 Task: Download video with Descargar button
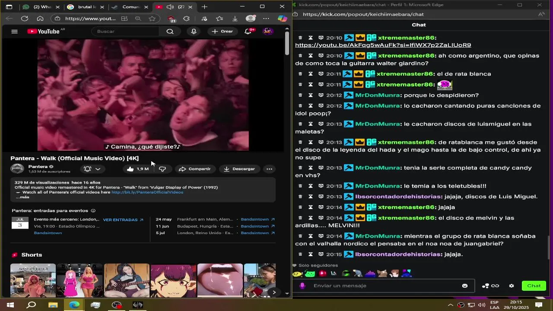[x=239, y=169]
